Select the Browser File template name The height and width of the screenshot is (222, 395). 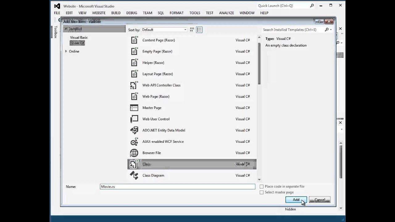click(x=152, y=153)
